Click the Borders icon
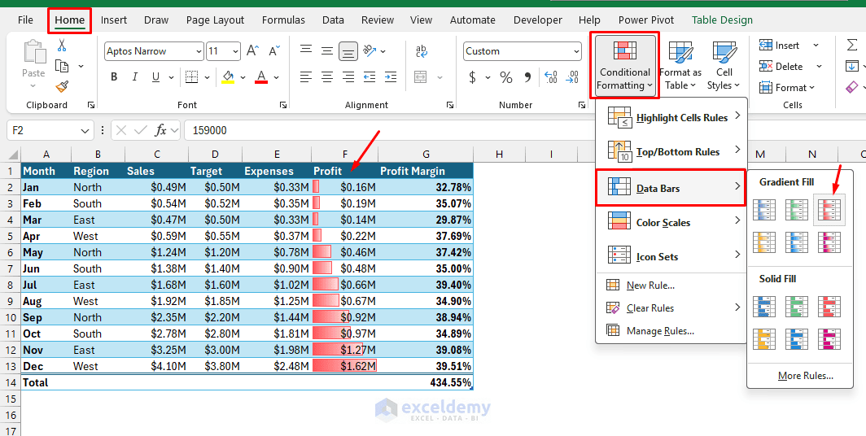The width and height of the screenshot is (866, 436). (191, 76)
